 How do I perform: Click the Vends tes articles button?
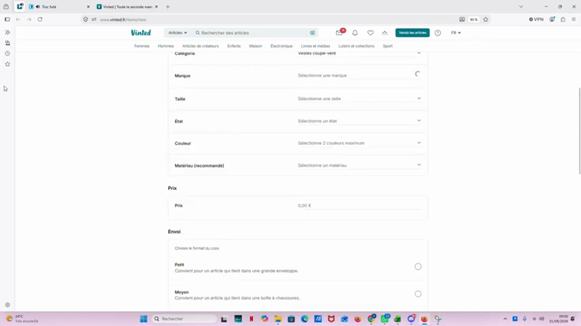(412, 33)
